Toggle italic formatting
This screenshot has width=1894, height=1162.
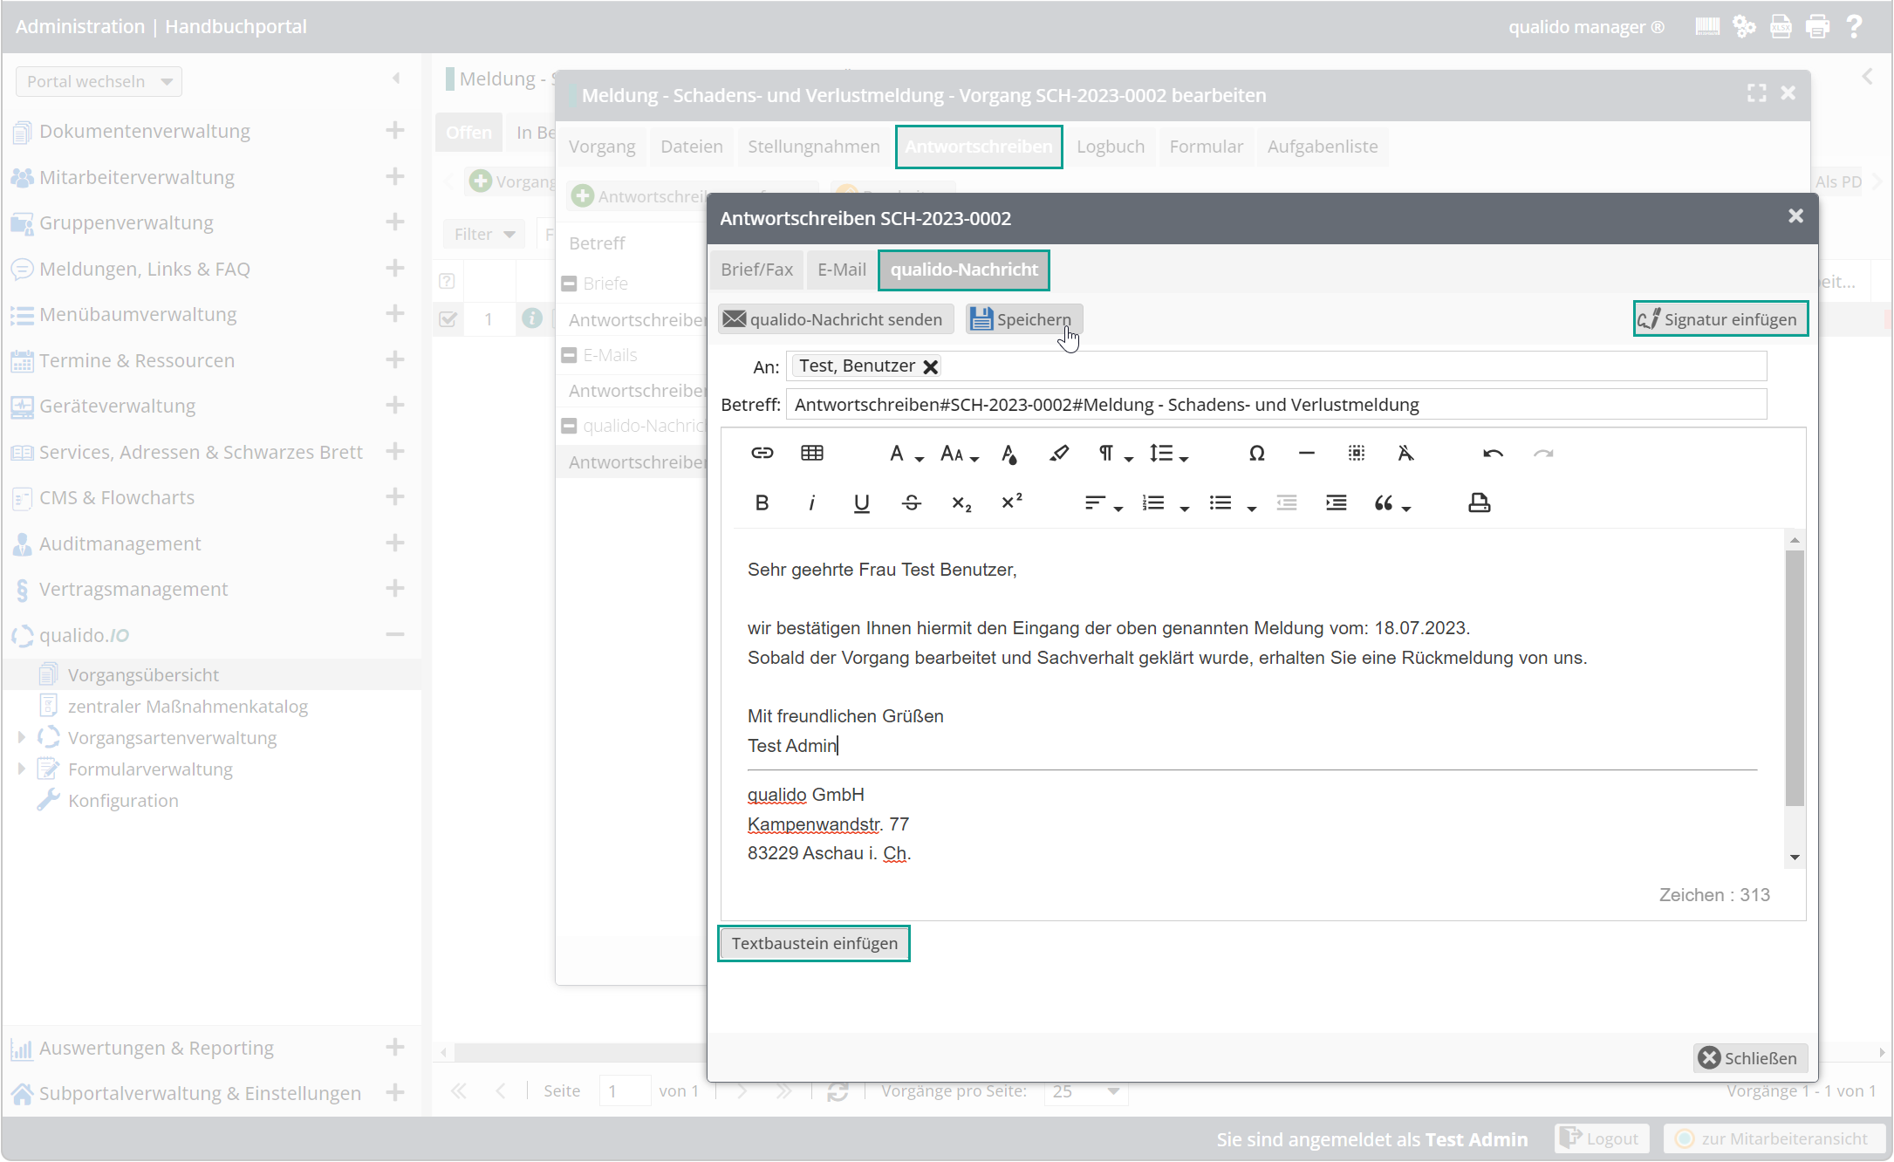811,503
